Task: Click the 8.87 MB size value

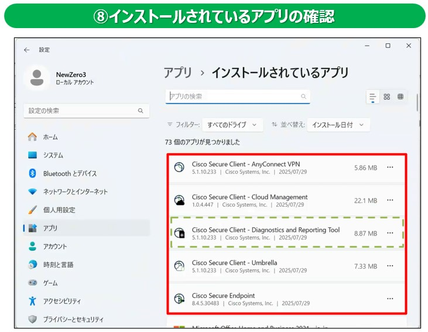Action: 366,234
